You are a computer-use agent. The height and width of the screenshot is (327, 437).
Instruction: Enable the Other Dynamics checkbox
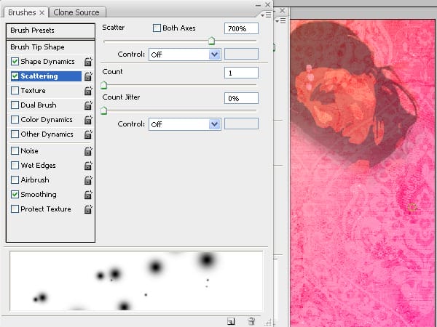pyautogui.click(x=15, y=134)
